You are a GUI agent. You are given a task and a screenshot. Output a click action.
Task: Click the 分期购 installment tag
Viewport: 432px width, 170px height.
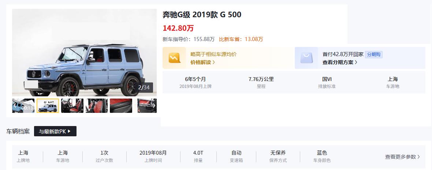[373, 55]
